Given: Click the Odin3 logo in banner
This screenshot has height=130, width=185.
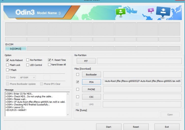Looking at the screenshot, I should coord(25,12).
